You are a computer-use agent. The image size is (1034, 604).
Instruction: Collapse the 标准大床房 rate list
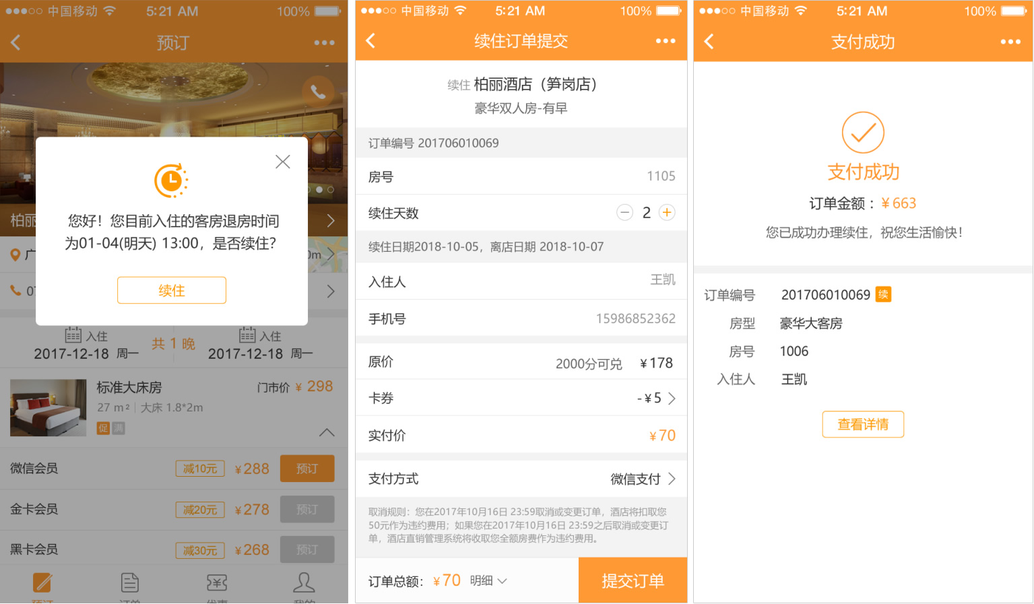point(327,432)
